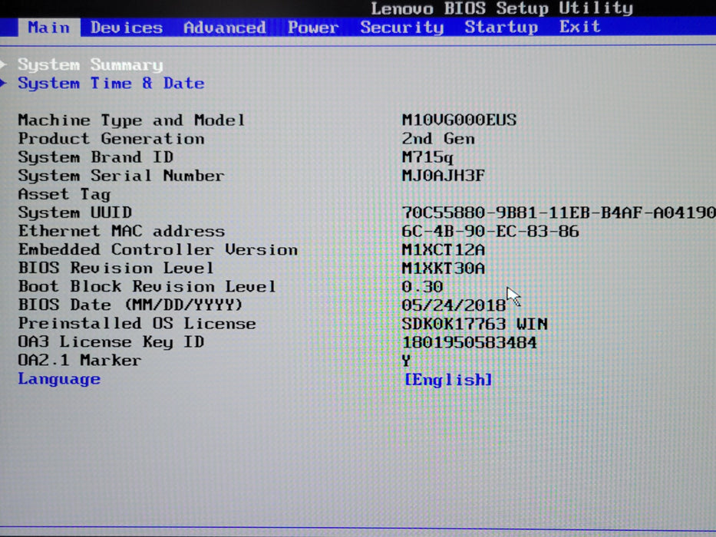716x537 pixels.
Task: Click the 'BIOS Date (MM/DD/YYYY)' label
Action: [x=130, y=305]
